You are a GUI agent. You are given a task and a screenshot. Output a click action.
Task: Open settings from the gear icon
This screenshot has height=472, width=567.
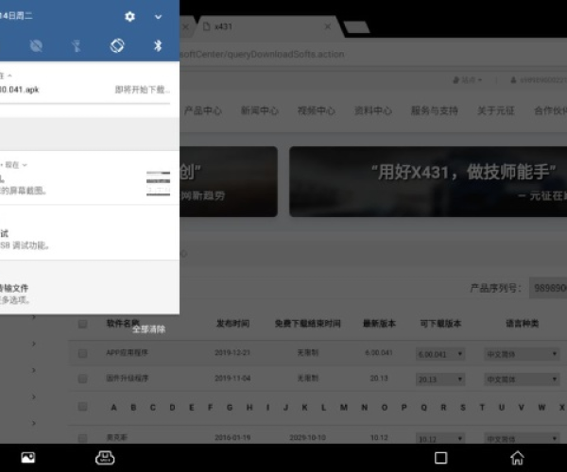[129, 16]
